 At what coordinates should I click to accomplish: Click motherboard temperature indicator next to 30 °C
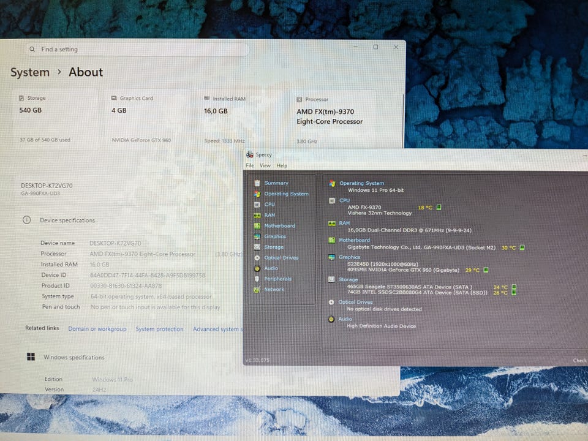[x=522, y=247]
